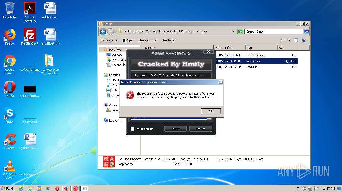The width and height of the screenshot is (342, 192).
Task: Click the Opera taskbar icon
Action: [x=57, y=189]
